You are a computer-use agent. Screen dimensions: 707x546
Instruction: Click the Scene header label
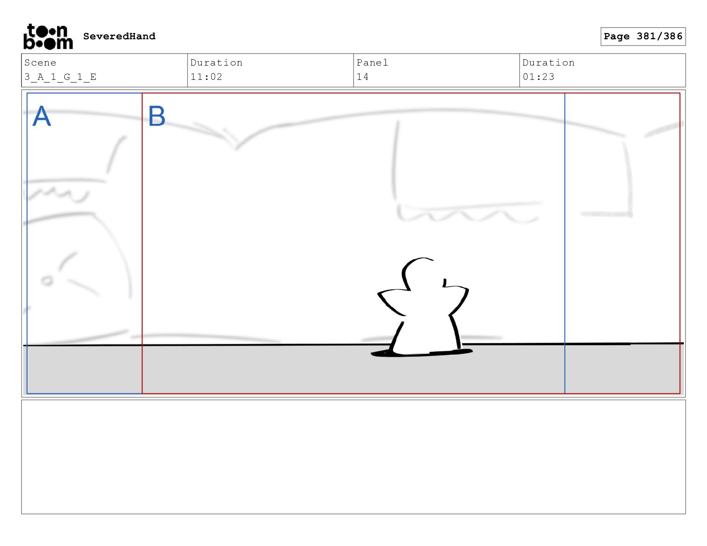tap(40, 62)
